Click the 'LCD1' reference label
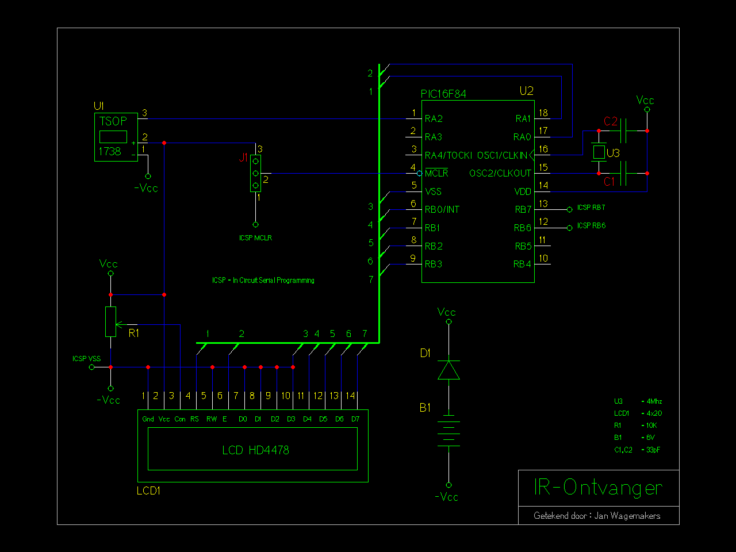Viewport: 736px width, 552px height. point(148,491)
